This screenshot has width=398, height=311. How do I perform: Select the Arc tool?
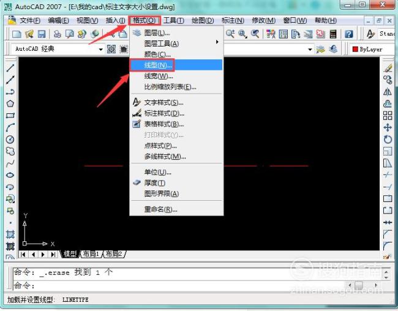pyautogui.click(x=10, y=127)
